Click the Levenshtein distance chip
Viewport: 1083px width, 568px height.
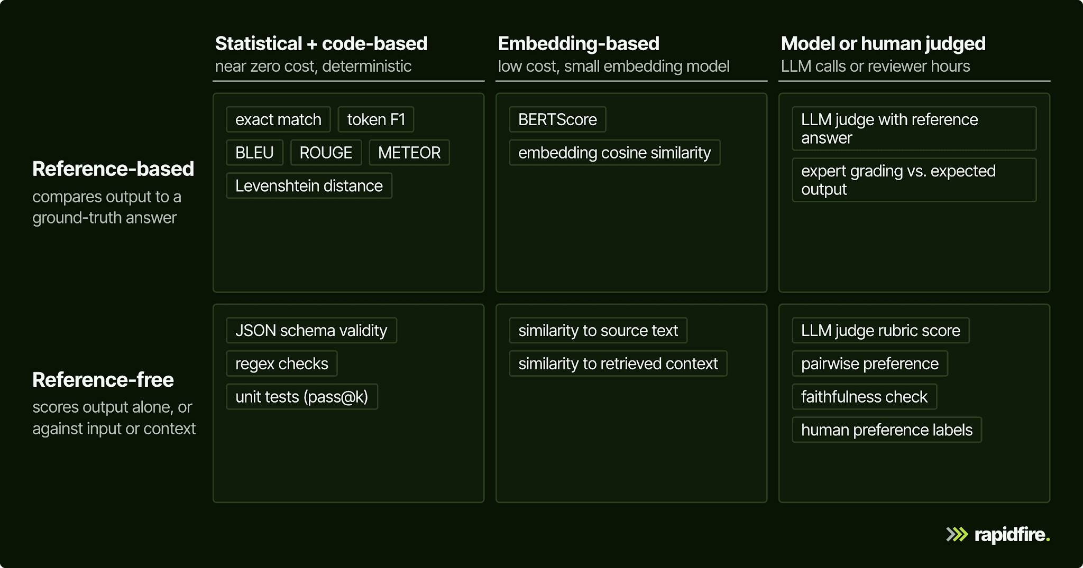pyautogui.click(x=309, y=186)
